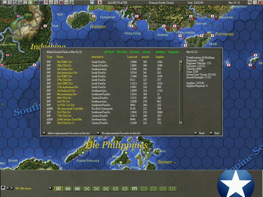The width and height of the screenshot is (263, 197).
Task: Click the round arrow before the unit counters row
Action: pos(50,188)
